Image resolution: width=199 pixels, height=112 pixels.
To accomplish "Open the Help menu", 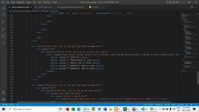I will [x=55, y=2].
